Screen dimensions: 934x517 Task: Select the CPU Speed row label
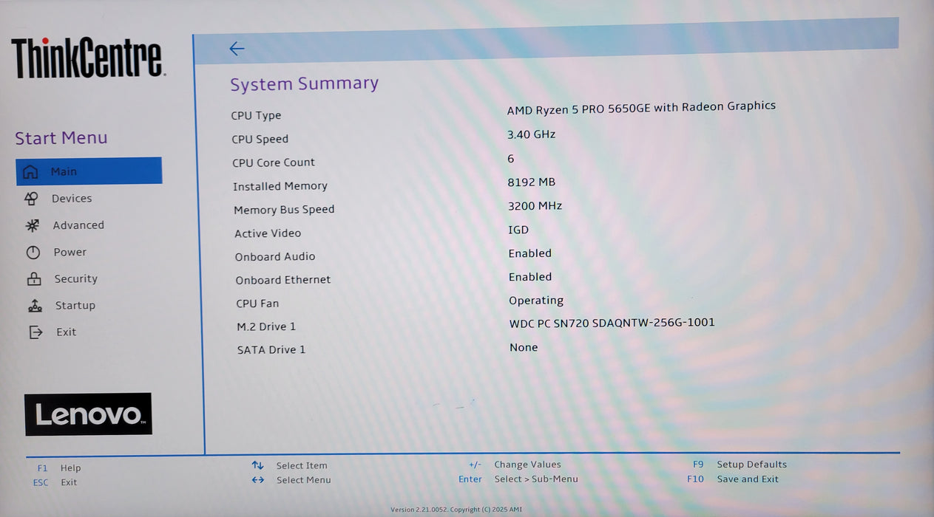click(260, 139)
